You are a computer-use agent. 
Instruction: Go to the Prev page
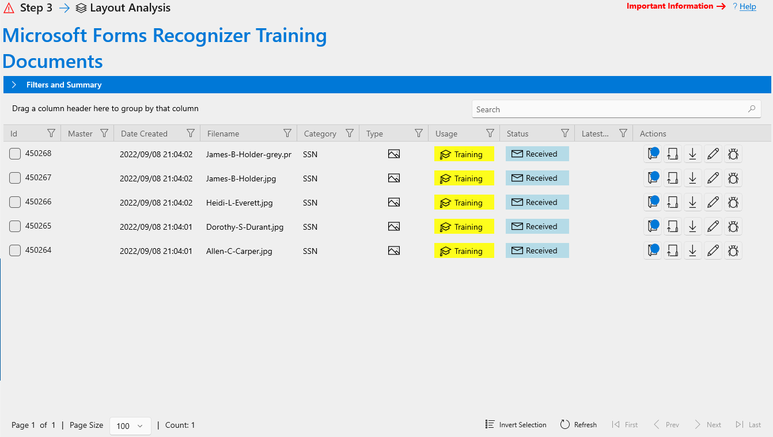666,425
